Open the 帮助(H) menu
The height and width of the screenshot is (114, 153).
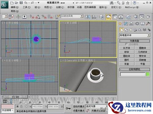click(15, 11)
